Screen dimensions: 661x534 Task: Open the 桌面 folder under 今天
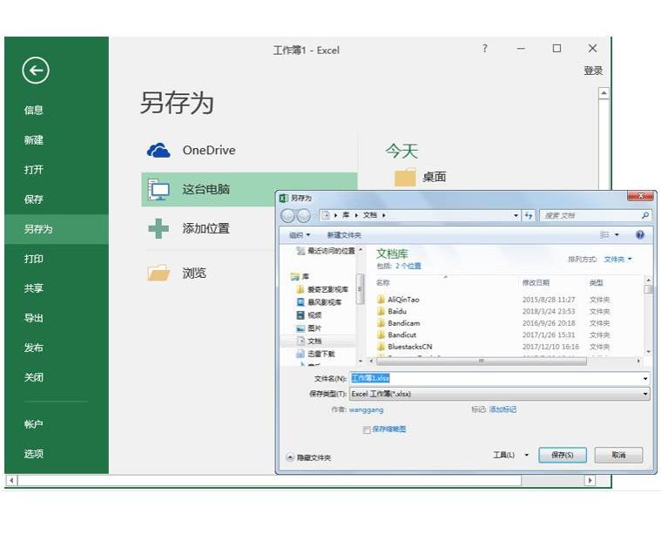pyautogui.click(x=421, y=177)
